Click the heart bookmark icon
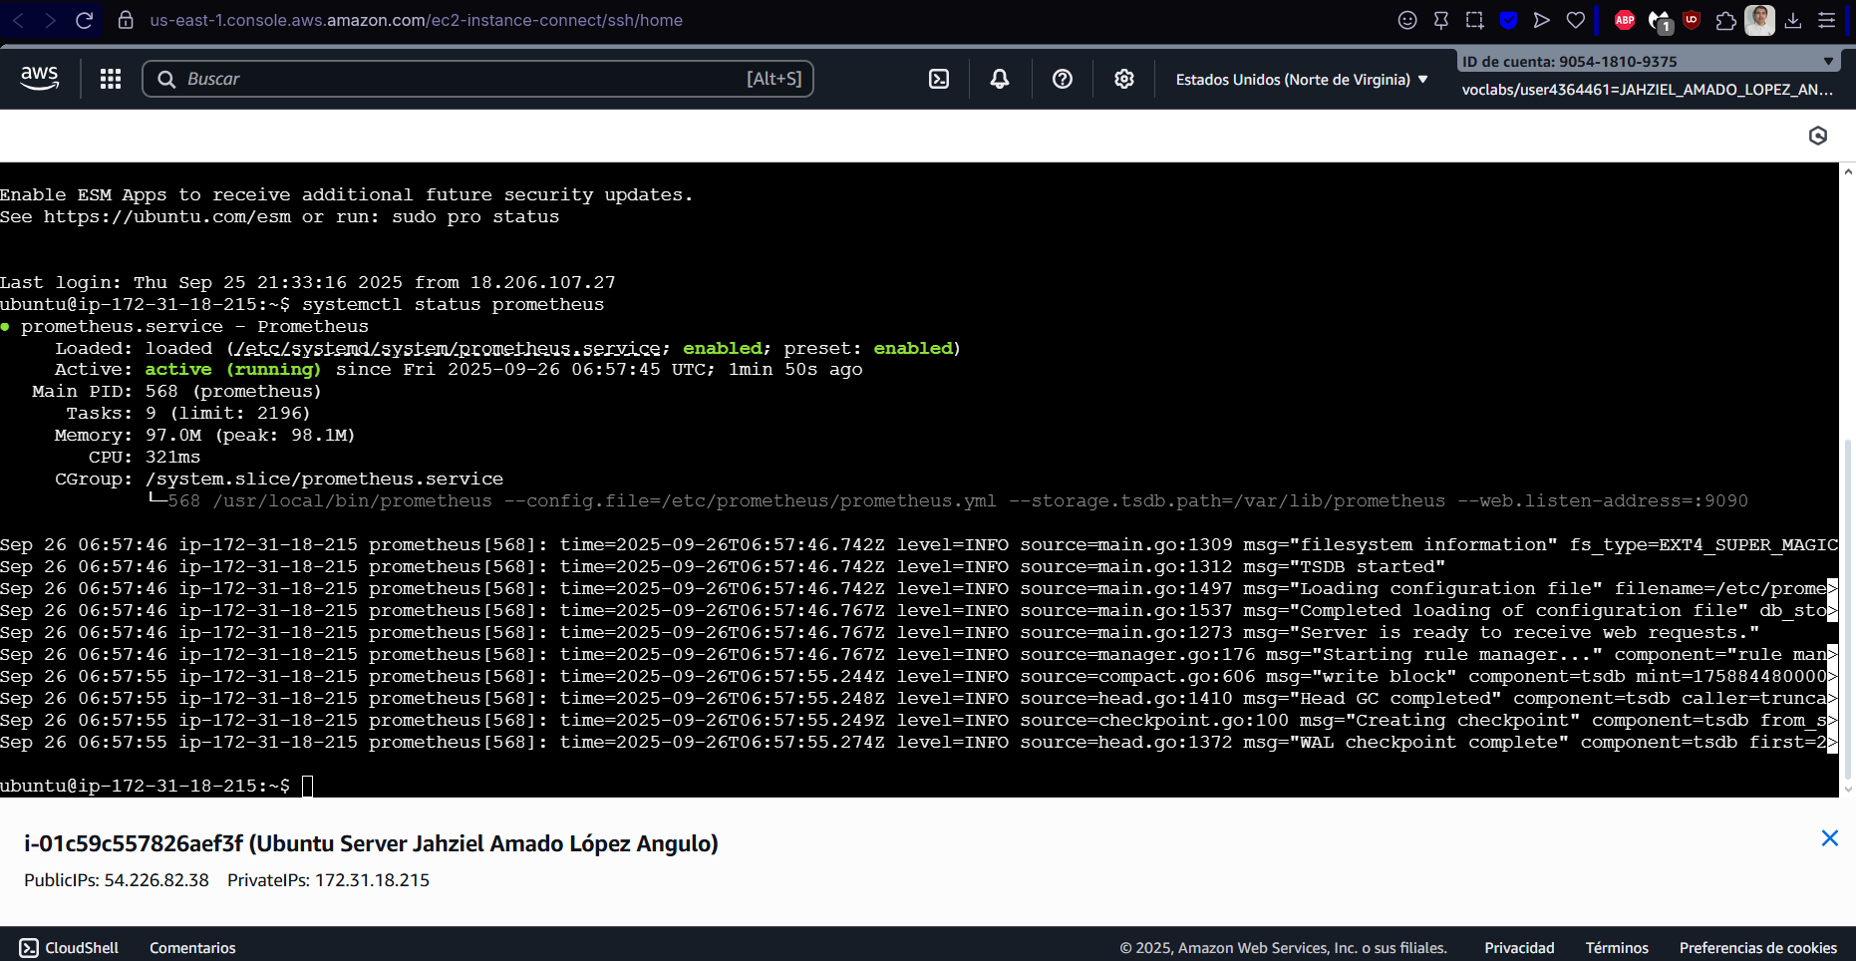1856x961 pixels. pyautogui.click(x=1576, y=20)
